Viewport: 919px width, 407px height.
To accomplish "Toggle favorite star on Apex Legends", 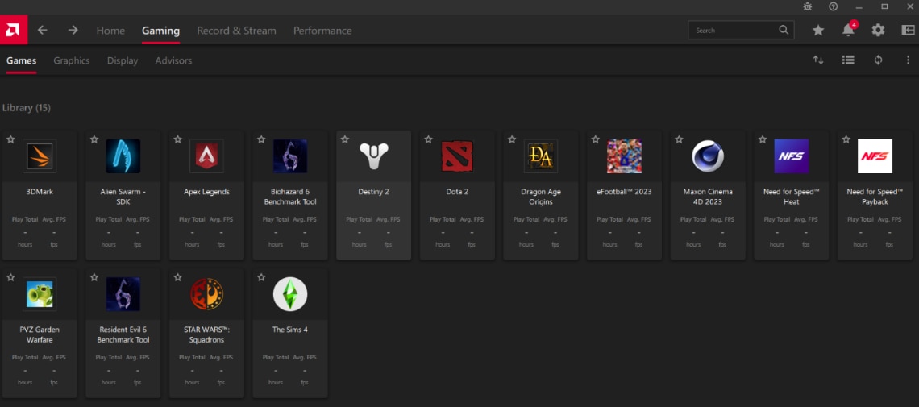I will 177,139.
